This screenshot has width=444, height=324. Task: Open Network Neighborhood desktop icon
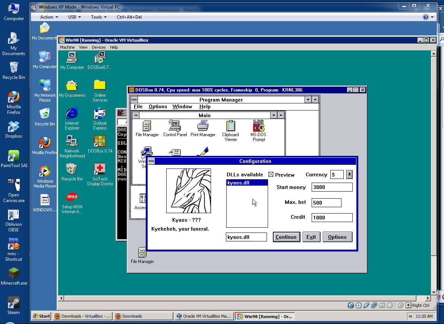pos(72,142)
